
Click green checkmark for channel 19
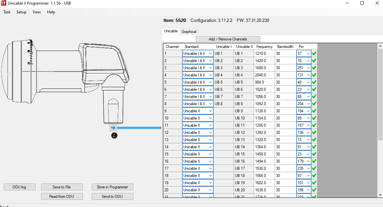314,183
